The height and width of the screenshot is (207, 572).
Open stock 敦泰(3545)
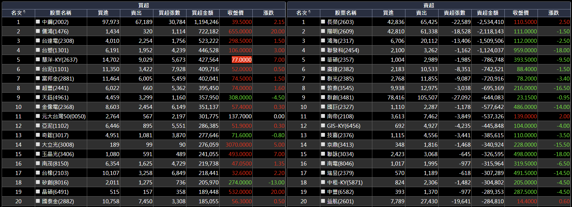[x=340, y=88]
